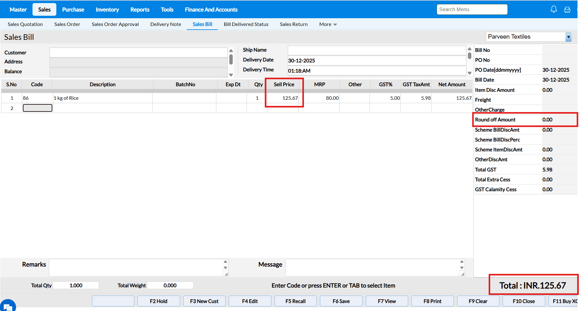Switch to the Sales Return tab

tap(293, 24)
